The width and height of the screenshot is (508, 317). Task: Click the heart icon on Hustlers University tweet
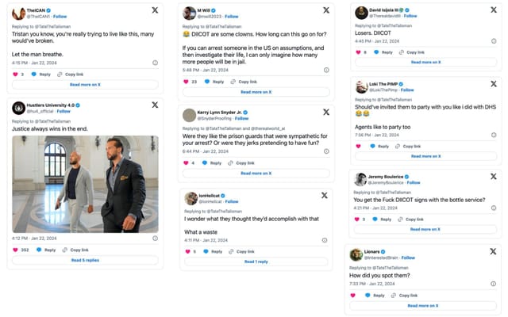14,250
